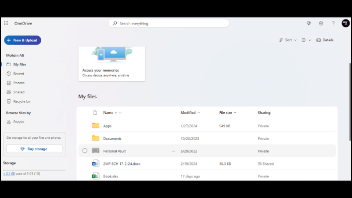352x198 pixels.
Task: Click the New & Upload button
Action: (23, 40)
